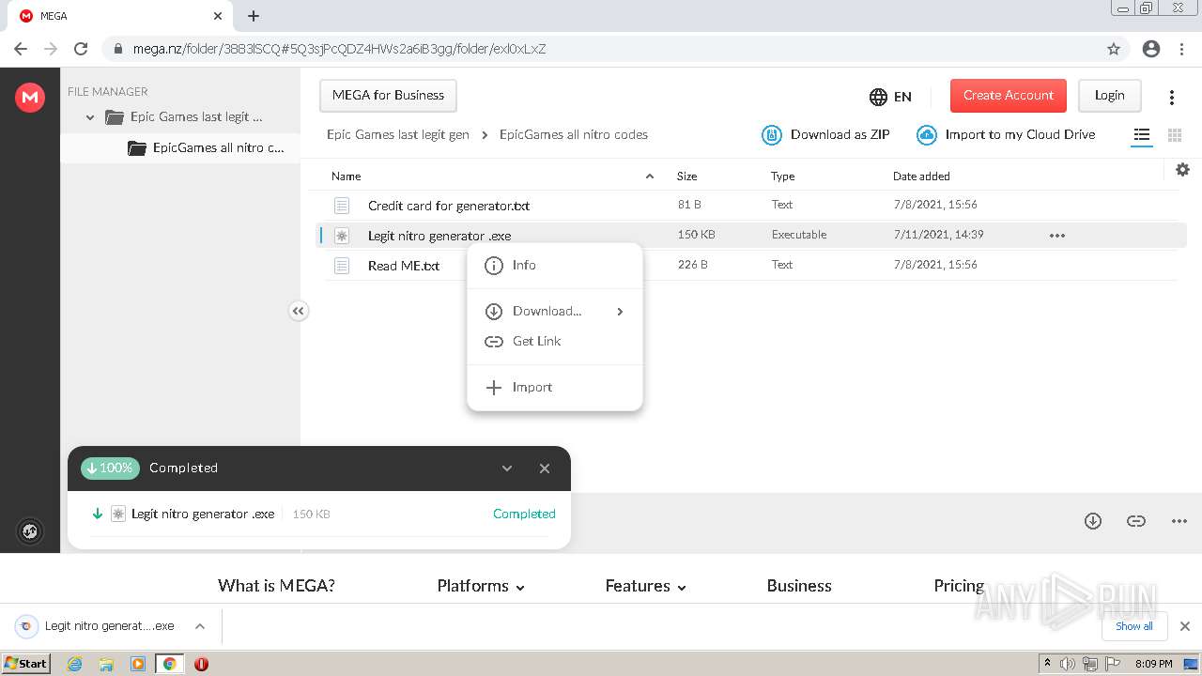Close the Chrome downloads bar
Screen dimensions: 1202x676
pos(1184,626)
